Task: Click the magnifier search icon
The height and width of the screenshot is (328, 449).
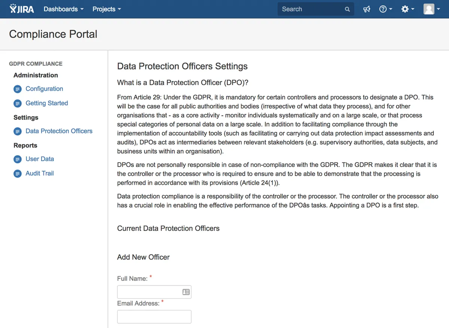Action: (347, 9)
